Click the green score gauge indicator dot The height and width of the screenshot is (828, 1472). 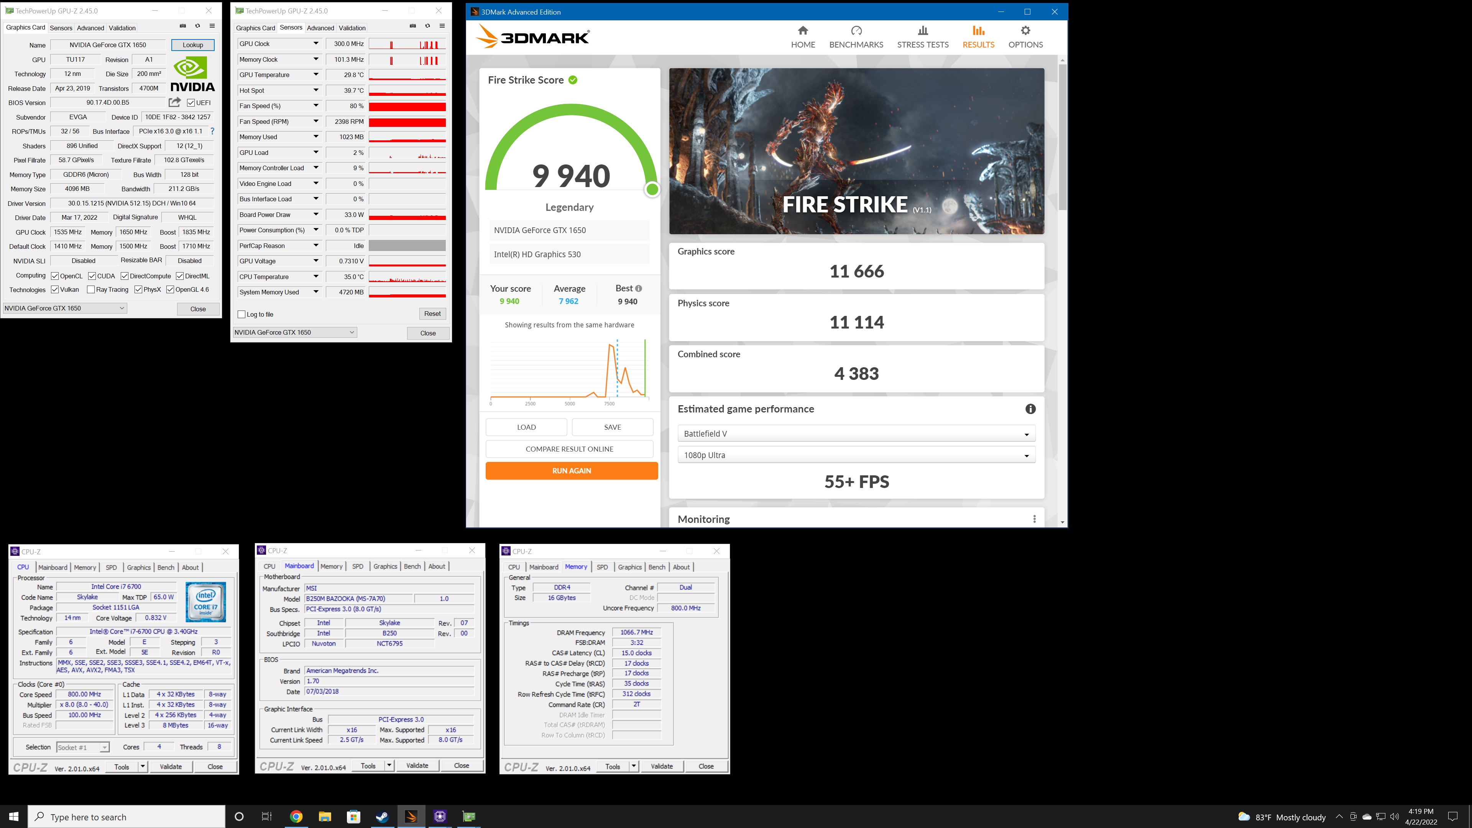click(652, 190)
